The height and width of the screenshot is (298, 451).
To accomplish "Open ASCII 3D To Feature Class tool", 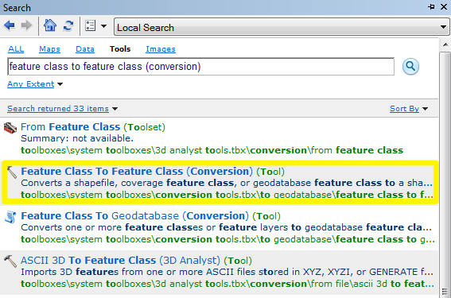I will pyautogui.click(x=136, y=261).
